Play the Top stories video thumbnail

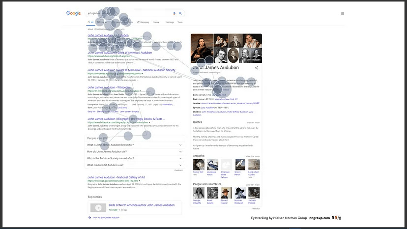point(98,208)
